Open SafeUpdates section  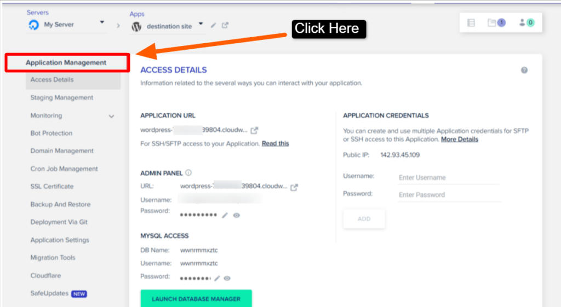click(x=49, y=293)
